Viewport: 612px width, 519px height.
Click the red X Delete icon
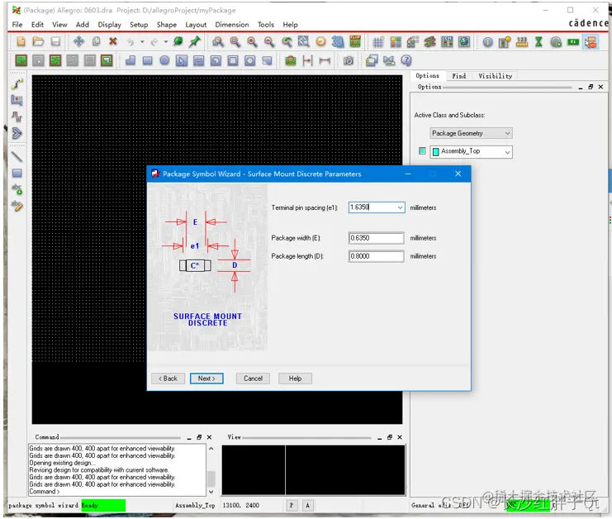113,41
